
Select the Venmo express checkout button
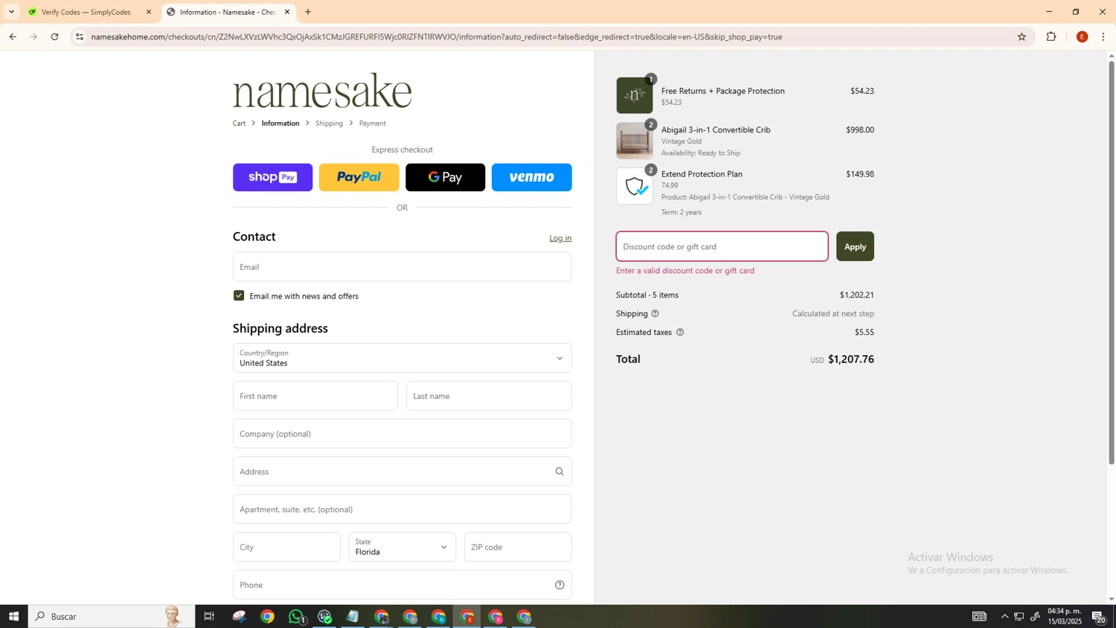[x=531, y=177]
